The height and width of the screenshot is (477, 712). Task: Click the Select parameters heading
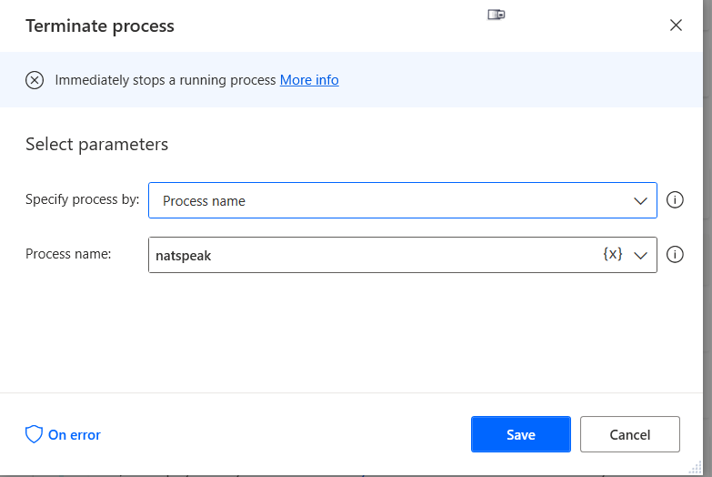point(96,144)
